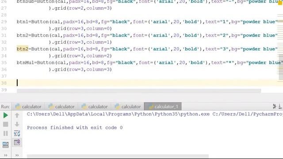Click .grid(row=3,column=3) on line 36
Viewport: 283px width, 159px height.
pyautogui.click(x=82, y=69)
